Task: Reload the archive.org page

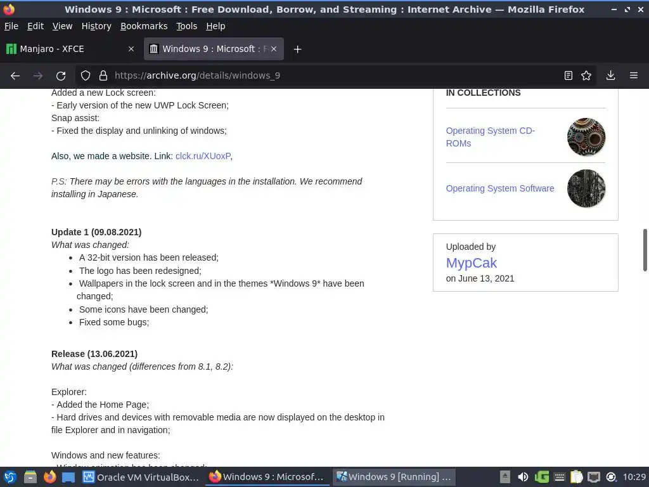Action: [x=61, y=76]
